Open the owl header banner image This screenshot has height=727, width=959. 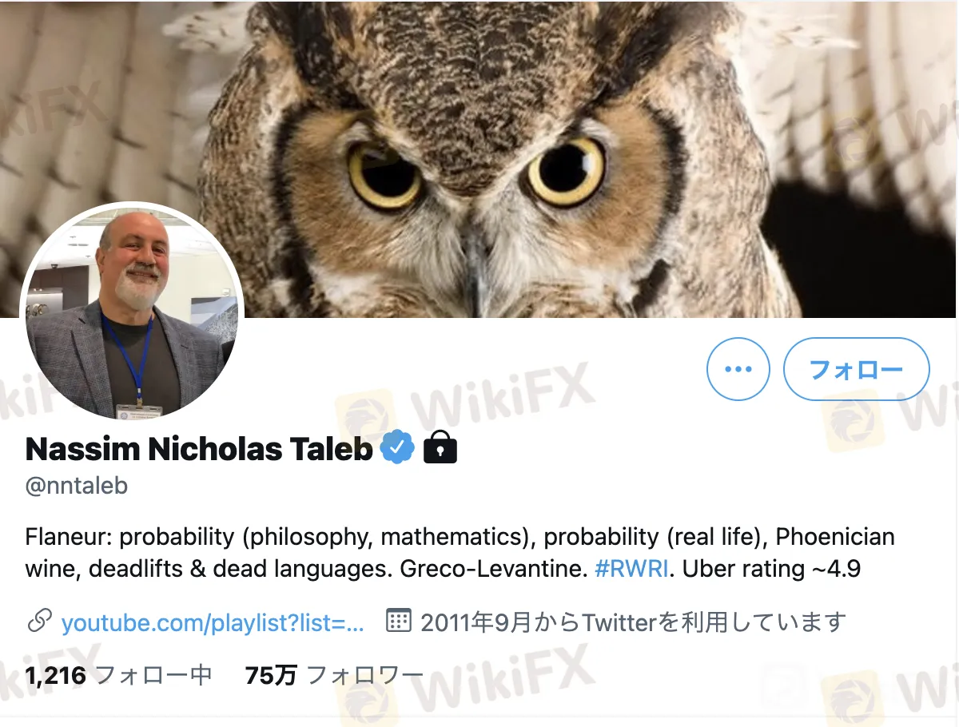[x=479, y=158]
